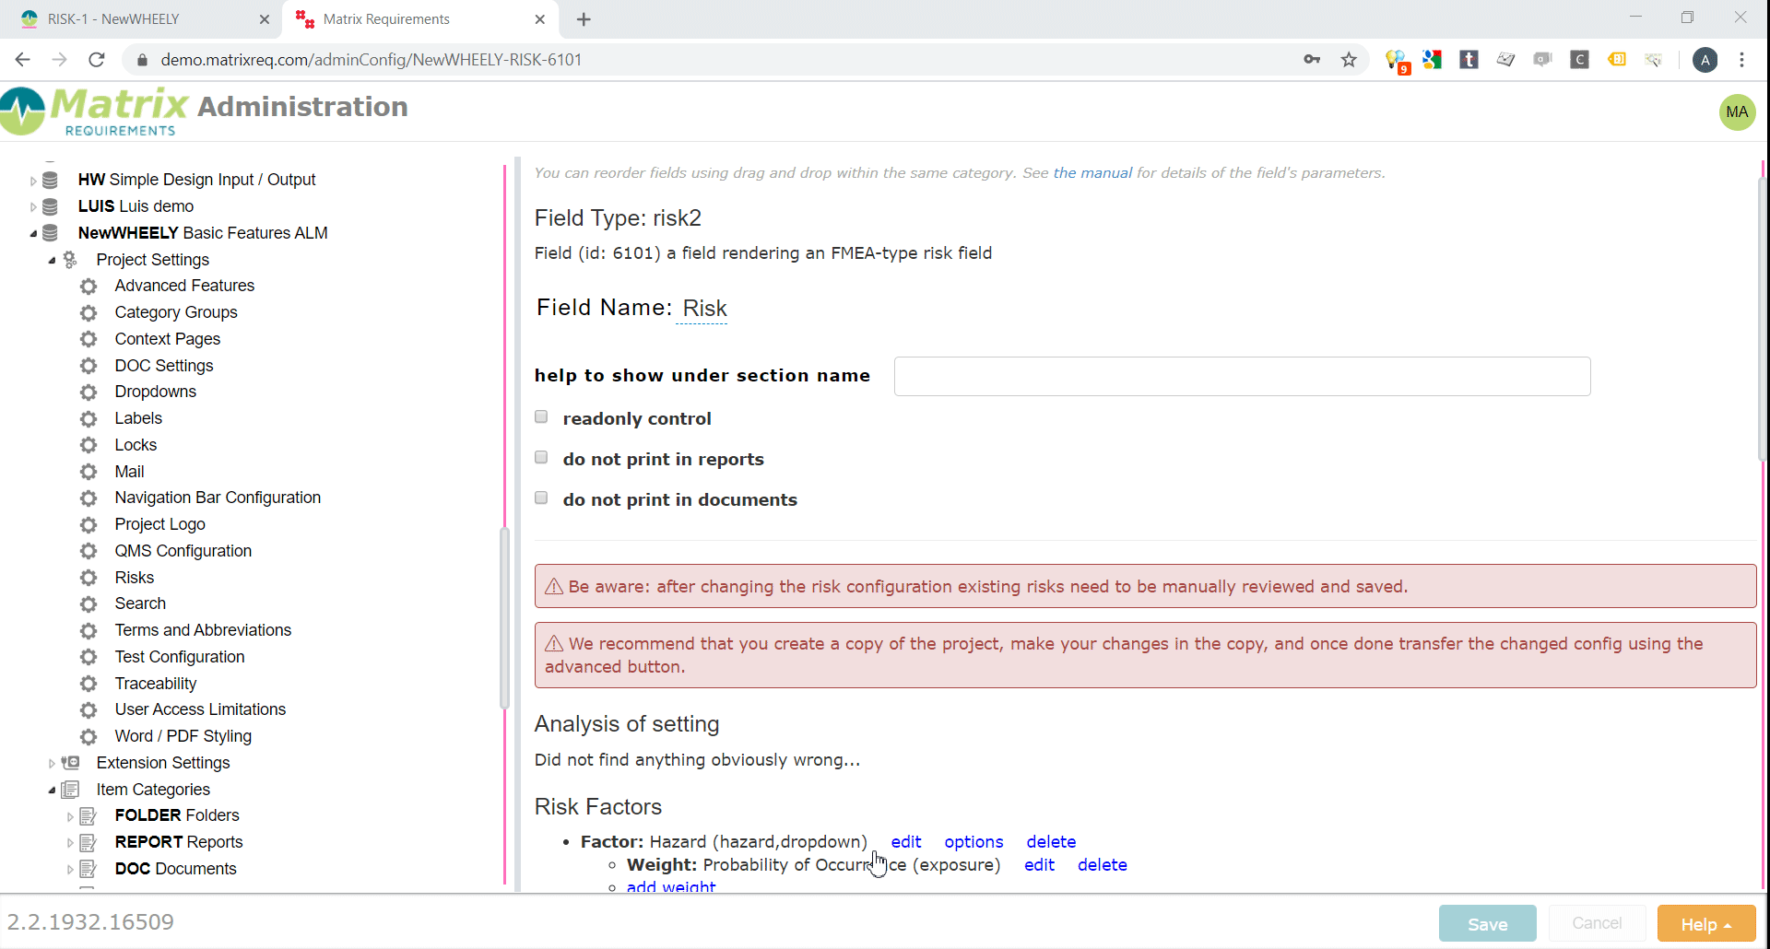Edit Probability of Occurrence weight
This screenshot has width=1770, height=949.
[1039, 865]
